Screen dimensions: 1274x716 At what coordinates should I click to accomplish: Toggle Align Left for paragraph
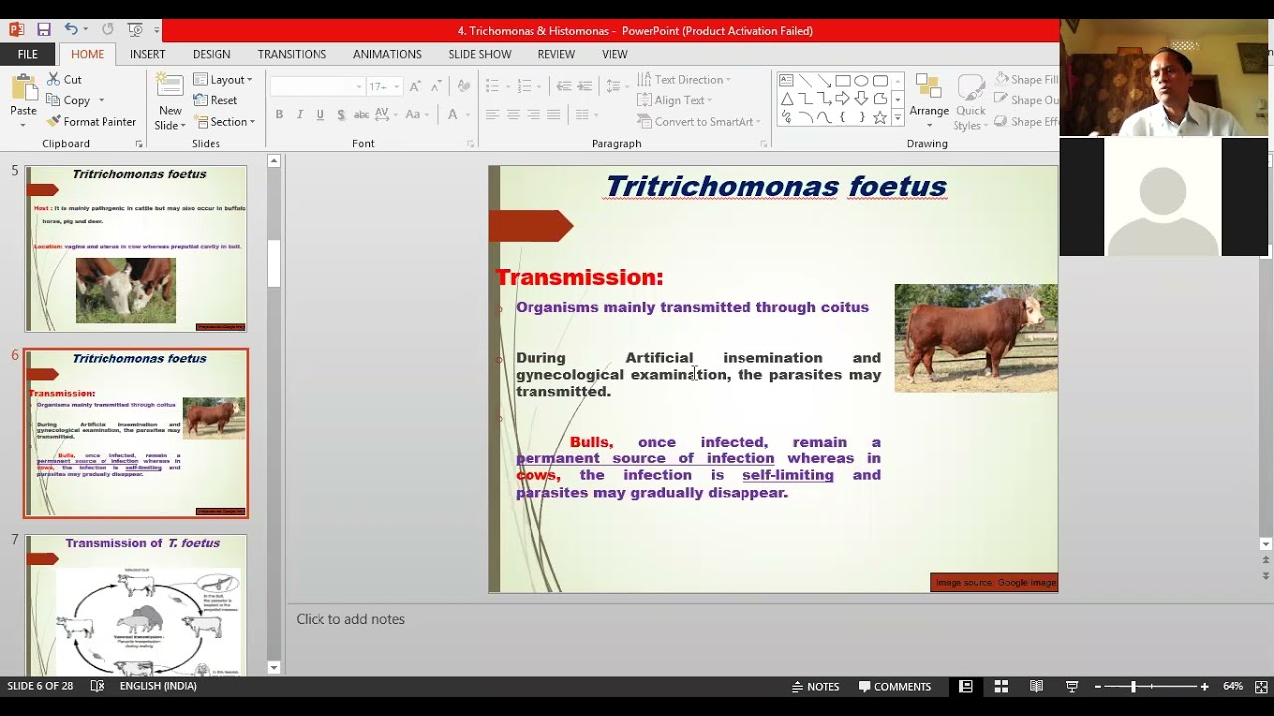(x=492, y=115)
